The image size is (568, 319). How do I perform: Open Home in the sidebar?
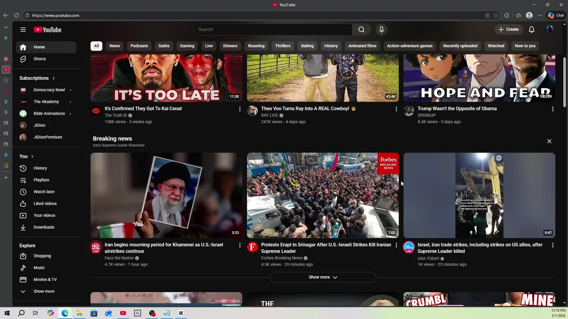coord(46,47)
